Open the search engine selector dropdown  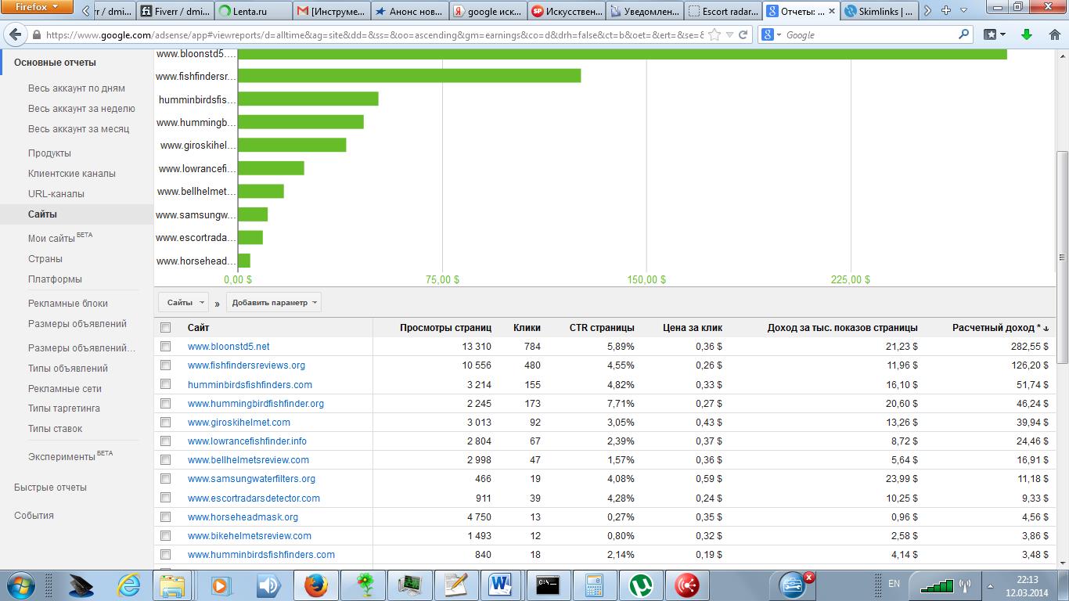pos(772,34)
